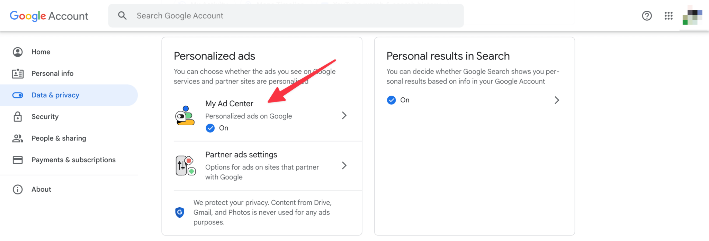Click the On checkmark under My Ad Center
Viewport: 709px width, 241px height.
210,128
